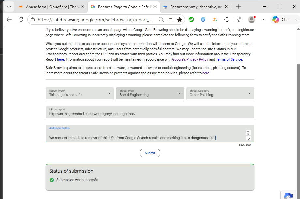Follow the Transparency Report 'here' link
Screen dimensions: 300x199
coord(60,60)
